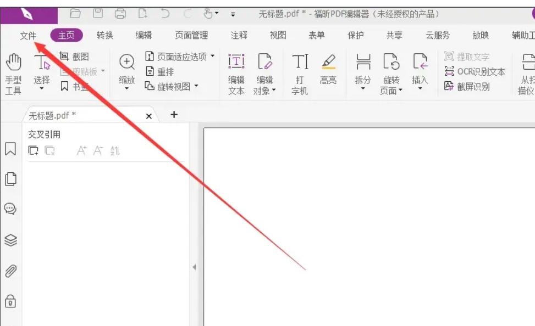Image resolution: width=535 pixels, height=326 pixels.
Task: Click the Open folder icon in quick access toolbar
Action: (x=75, y=14)
